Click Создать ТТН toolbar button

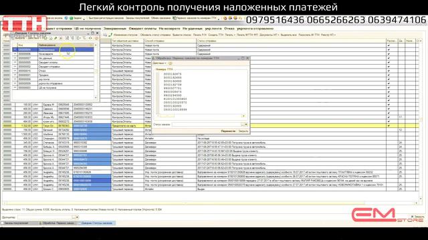point(215,35)
